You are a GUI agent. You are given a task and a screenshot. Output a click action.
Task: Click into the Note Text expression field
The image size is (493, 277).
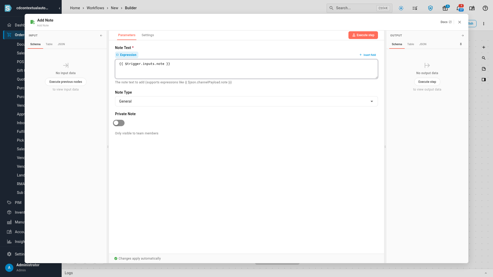[x=246, y=69]
